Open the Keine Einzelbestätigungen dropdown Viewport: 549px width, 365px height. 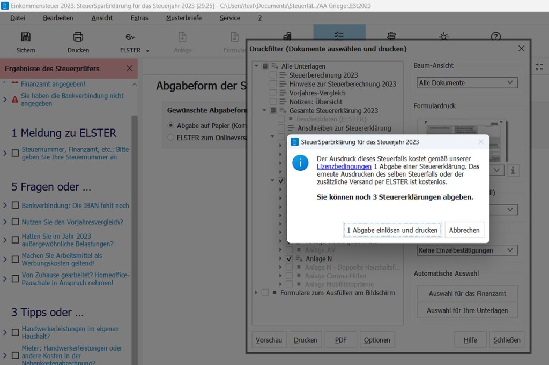(467, 250)
